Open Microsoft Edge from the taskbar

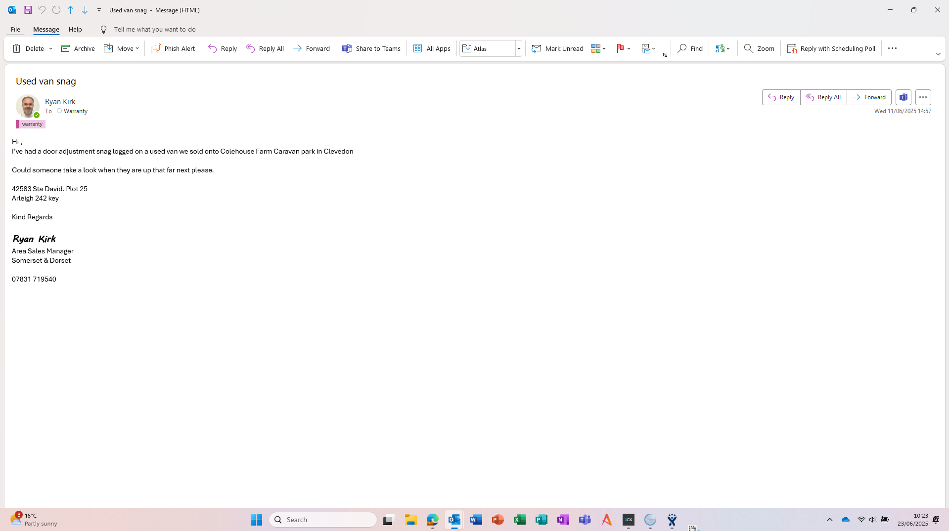pyautogui.click(x=433, y=520)
